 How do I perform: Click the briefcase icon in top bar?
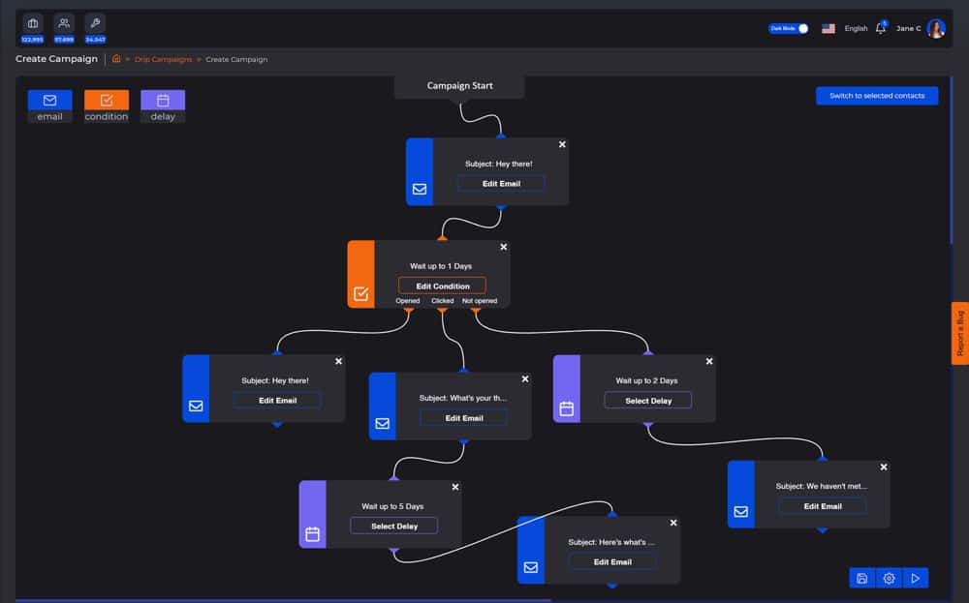coord(33,23)
